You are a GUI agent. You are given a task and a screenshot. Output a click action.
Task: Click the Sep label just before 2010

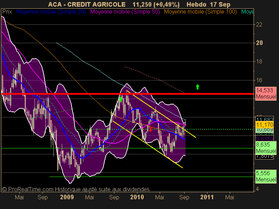[x=114, y=198]
